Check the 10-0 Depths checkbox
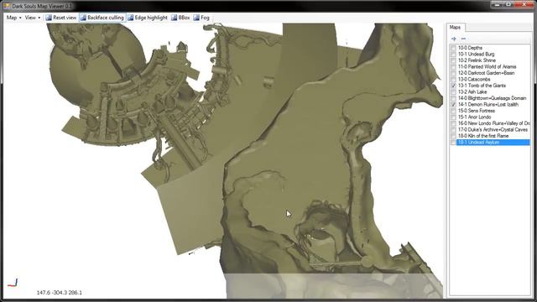537x302 pixels. click(x=453, y=48)
